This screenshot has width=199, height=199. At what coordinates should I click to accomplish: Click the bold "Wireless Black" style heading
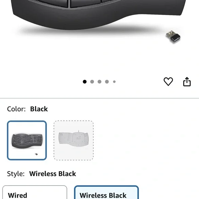53,174
